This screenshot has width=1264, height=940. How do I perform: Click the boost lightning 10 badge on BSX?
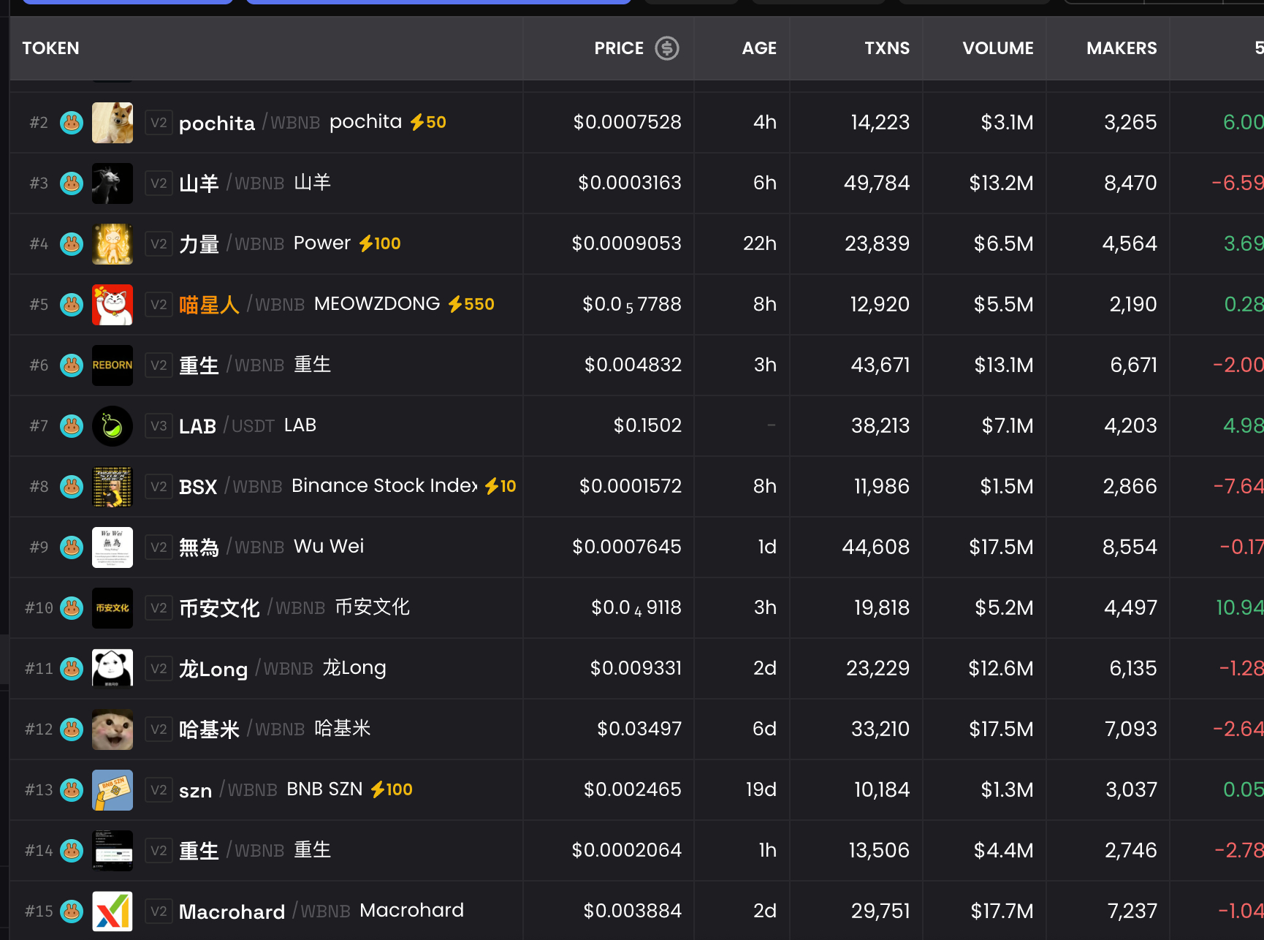point(500,486)
